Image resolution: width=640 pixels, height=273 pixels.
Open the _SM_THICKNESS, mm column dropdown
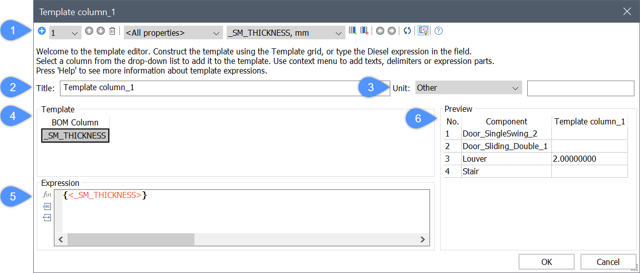coord(286,33)
